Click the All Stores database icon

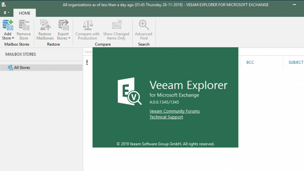click(x=10, y=68)
